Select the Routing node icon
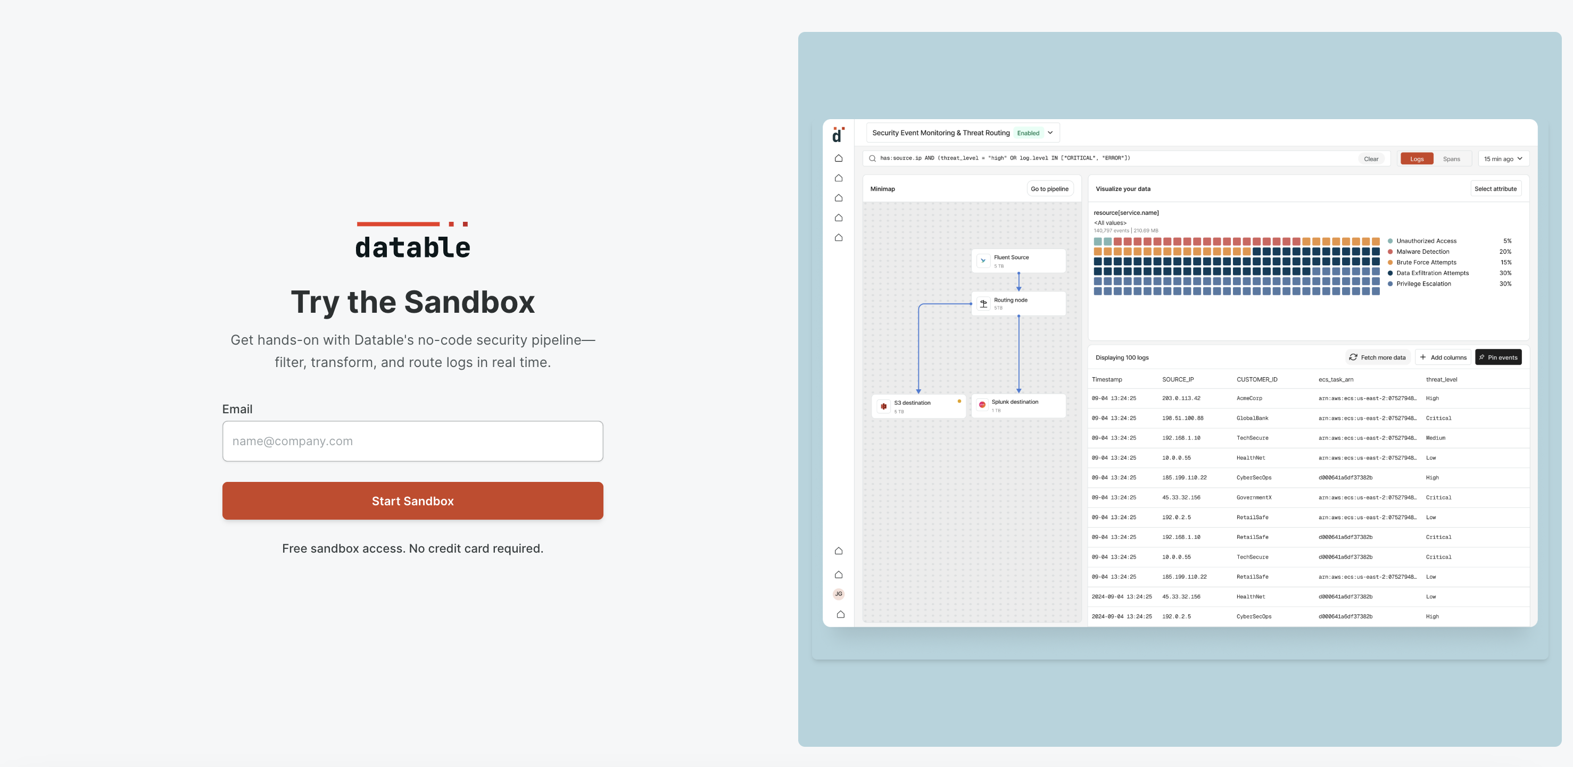1573x767 pixels. click(983, 303)
